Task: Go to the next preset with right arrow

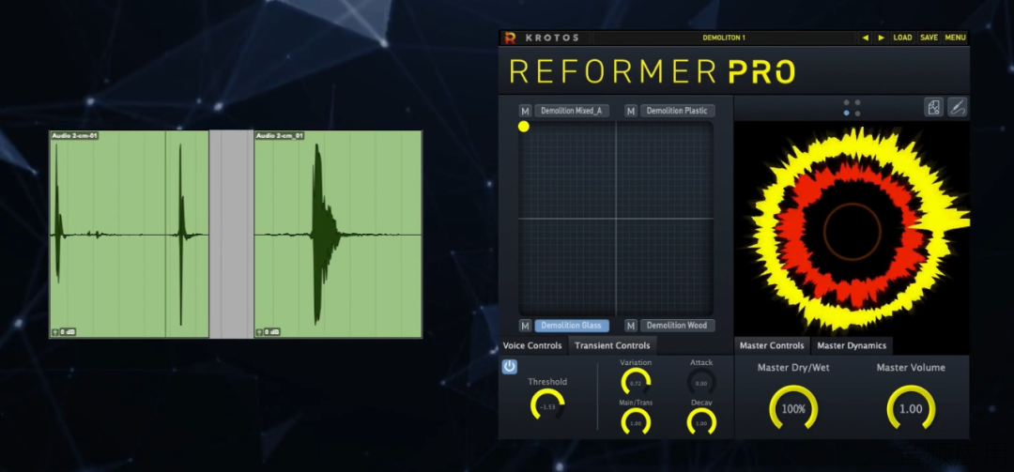Action: [882, 38]
